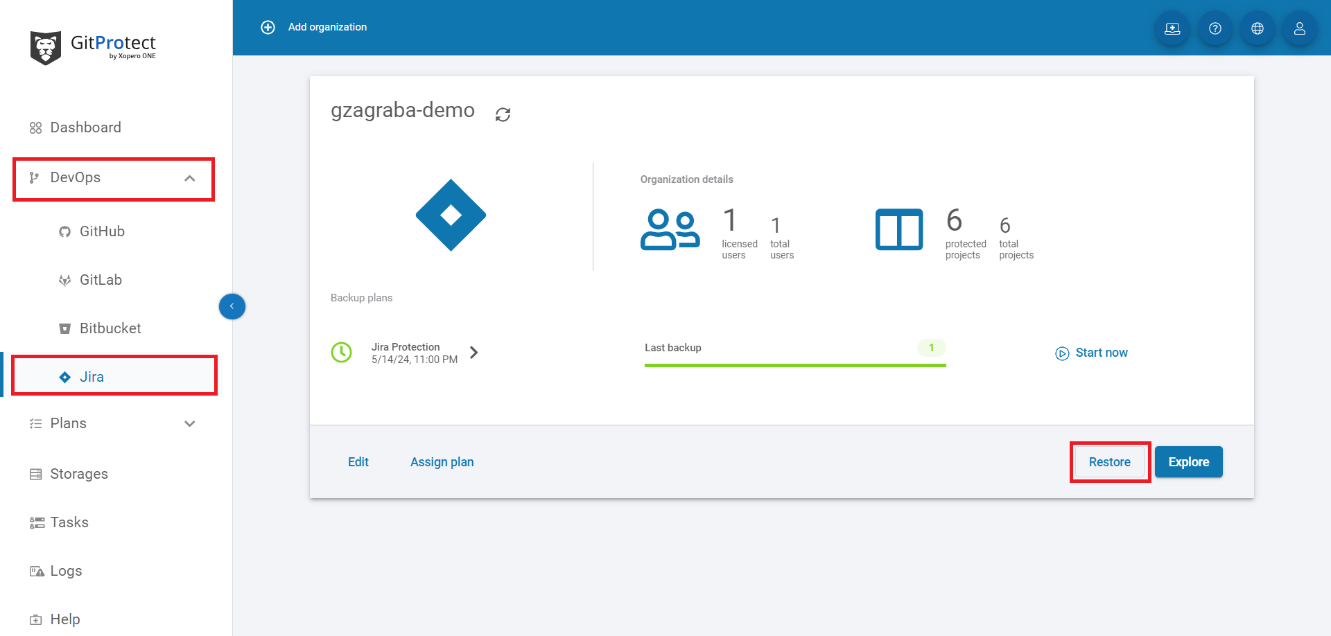1331x636 pixels.
Task: Collapse the sidebar with the round arrow button
Action: point(232,306)
